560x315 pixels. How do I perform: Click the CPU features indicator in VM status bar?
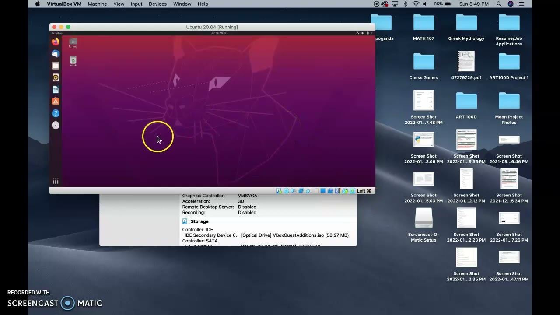pyautogui.click(x=337, y=191)
